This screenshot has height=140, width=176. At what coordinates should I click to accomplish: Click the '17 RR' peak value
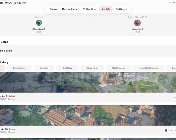[137, 32]
